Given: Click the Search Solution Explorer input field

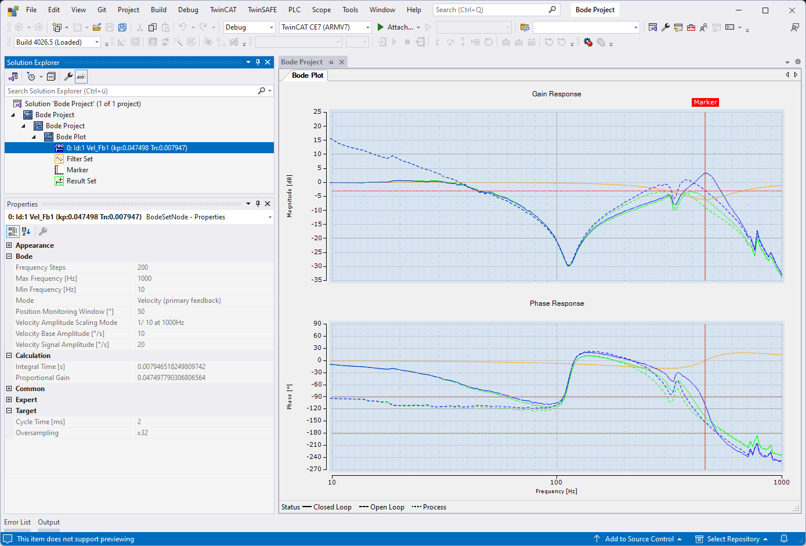Looking at the screenshot, I should (x=131, y=91).
